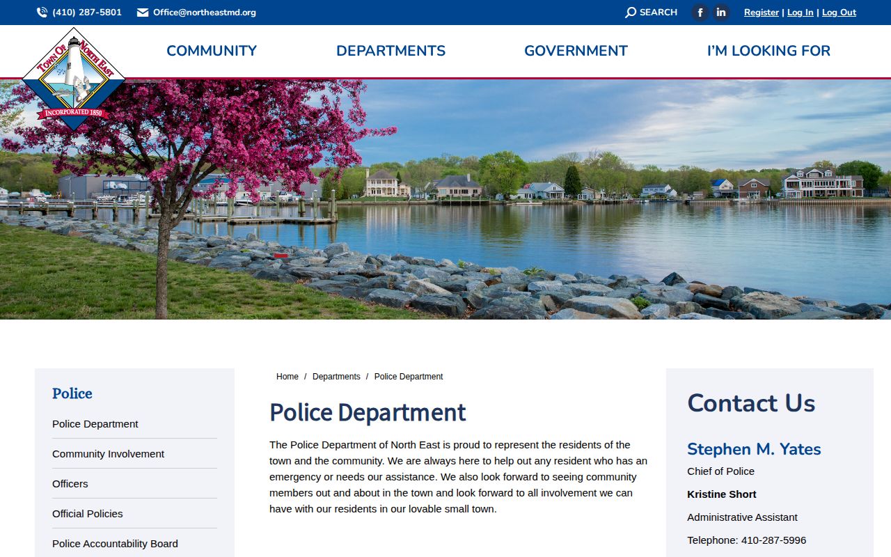Click the Chief of Police title

(720, 471)
